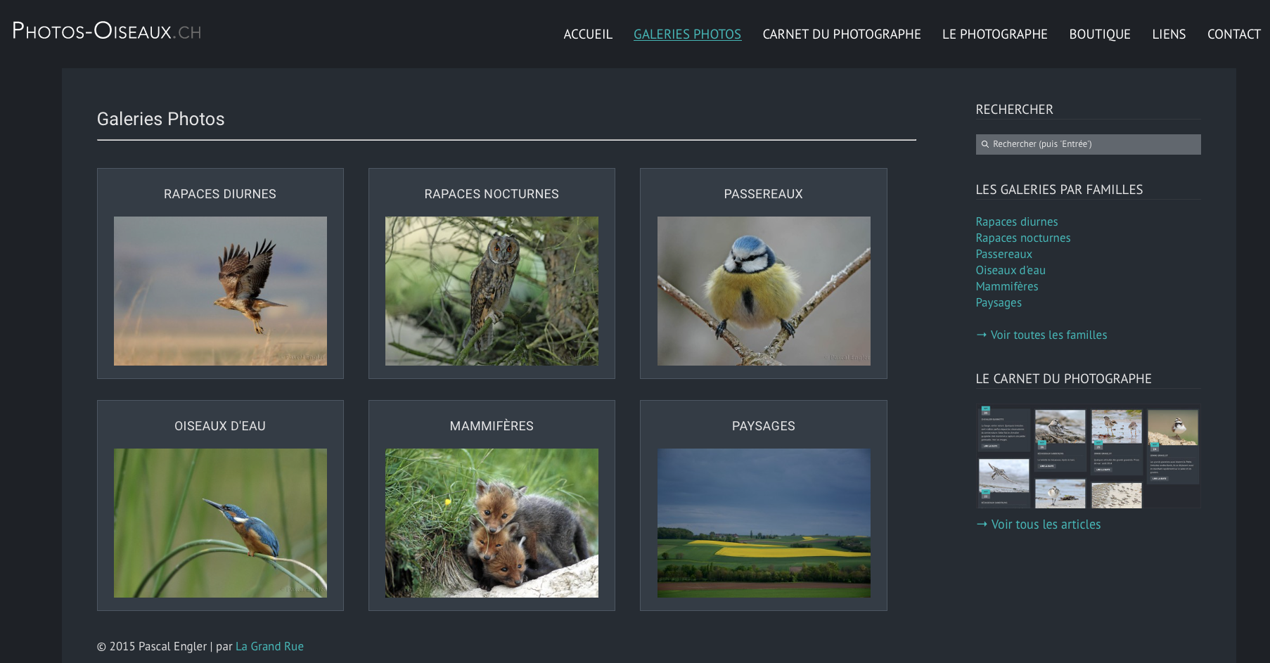Open the La Grand Rue footer link

point(269,647)
